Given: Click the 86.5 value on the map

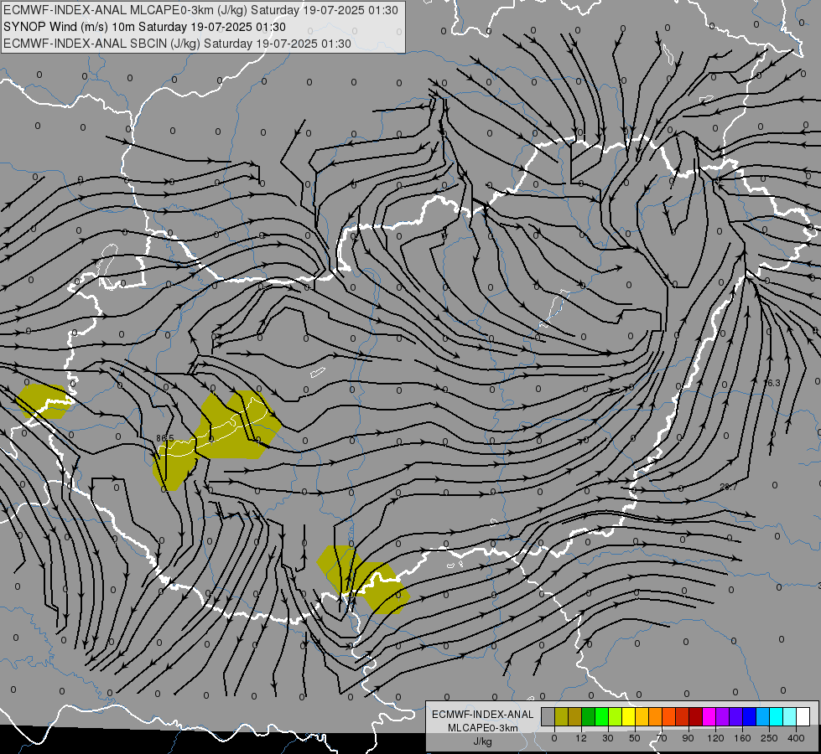Looking at the screenshot, I should [x=165, y=438].
